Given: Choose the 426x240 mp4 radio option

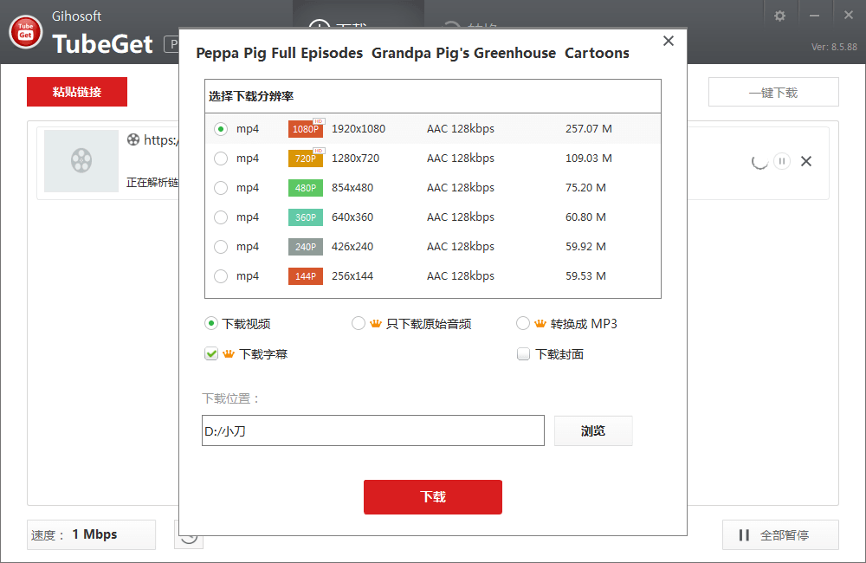Looking at the screenshot, I should point(221,247).
